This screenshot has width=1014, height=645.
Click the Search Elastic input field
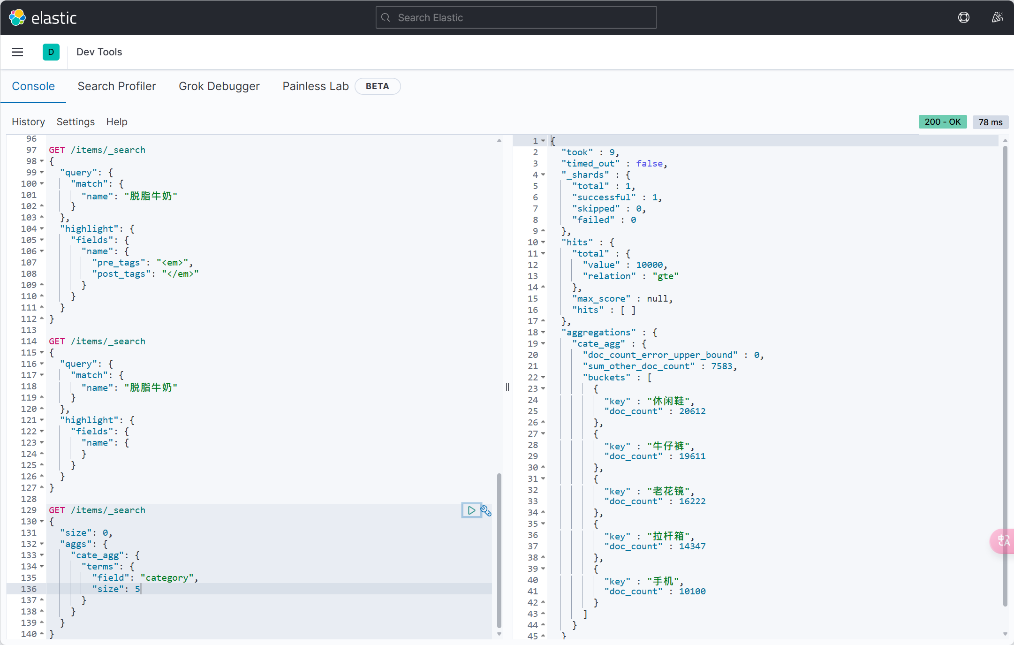(516, 18)
